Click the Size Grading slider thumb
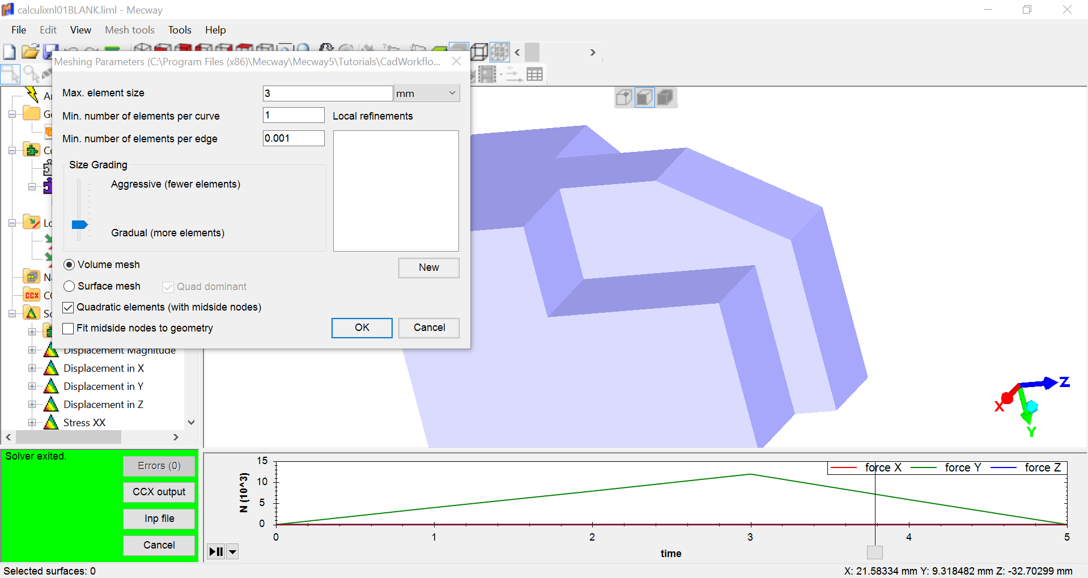The width and height of the screenshot is (1088, 578). pos(80,225)
